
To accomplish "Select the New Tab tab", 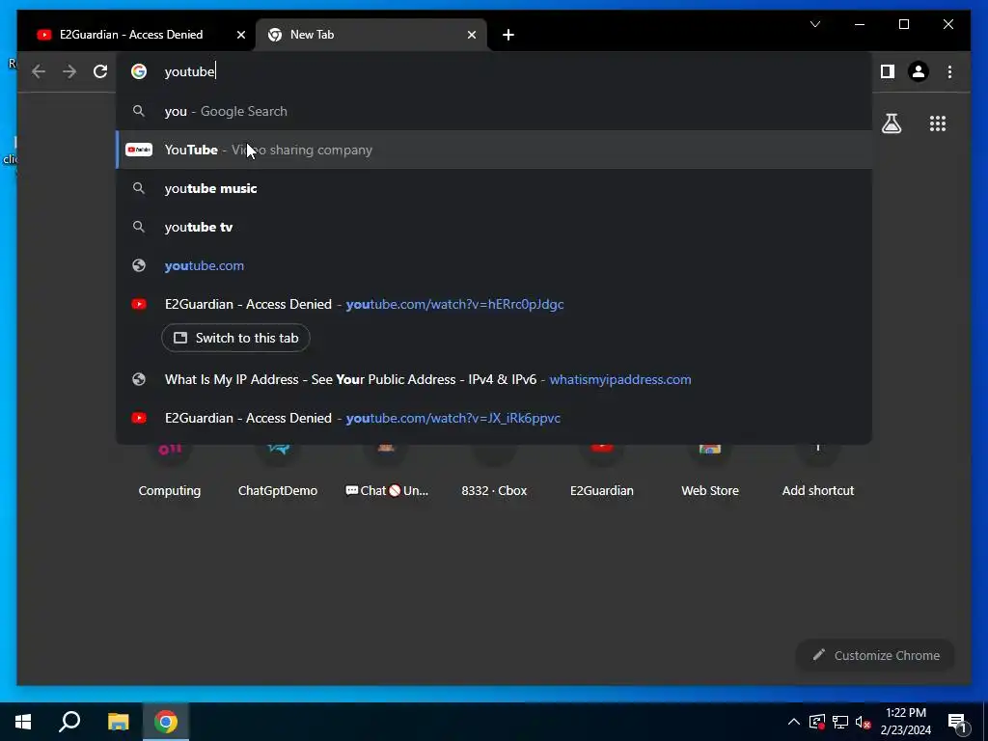I will 371,35.
